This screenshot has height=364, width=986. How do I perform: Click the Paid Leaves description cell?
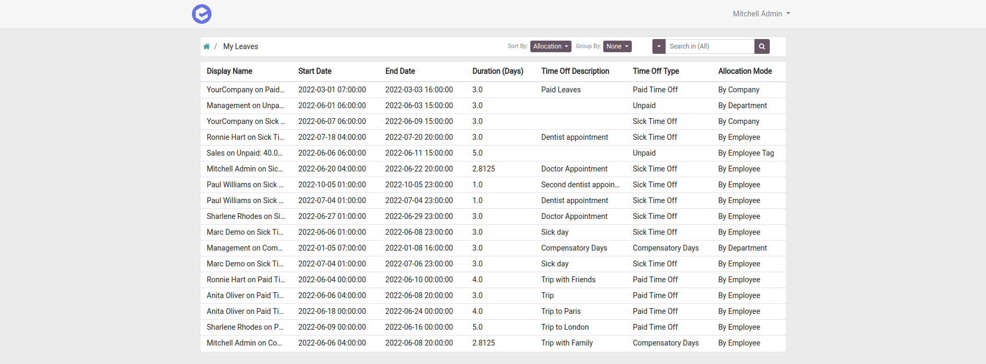561,90
